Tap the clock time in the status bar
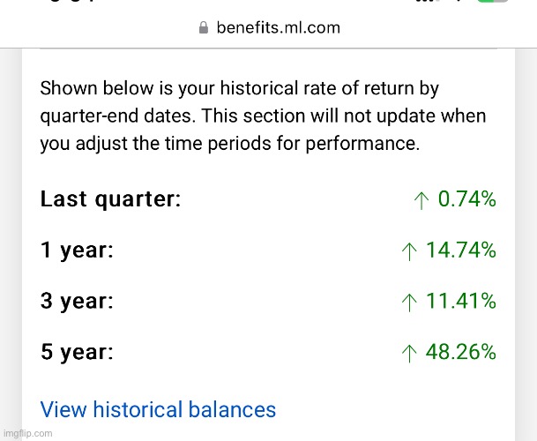Viewport: 537px width, 441px height. point(69,3)
